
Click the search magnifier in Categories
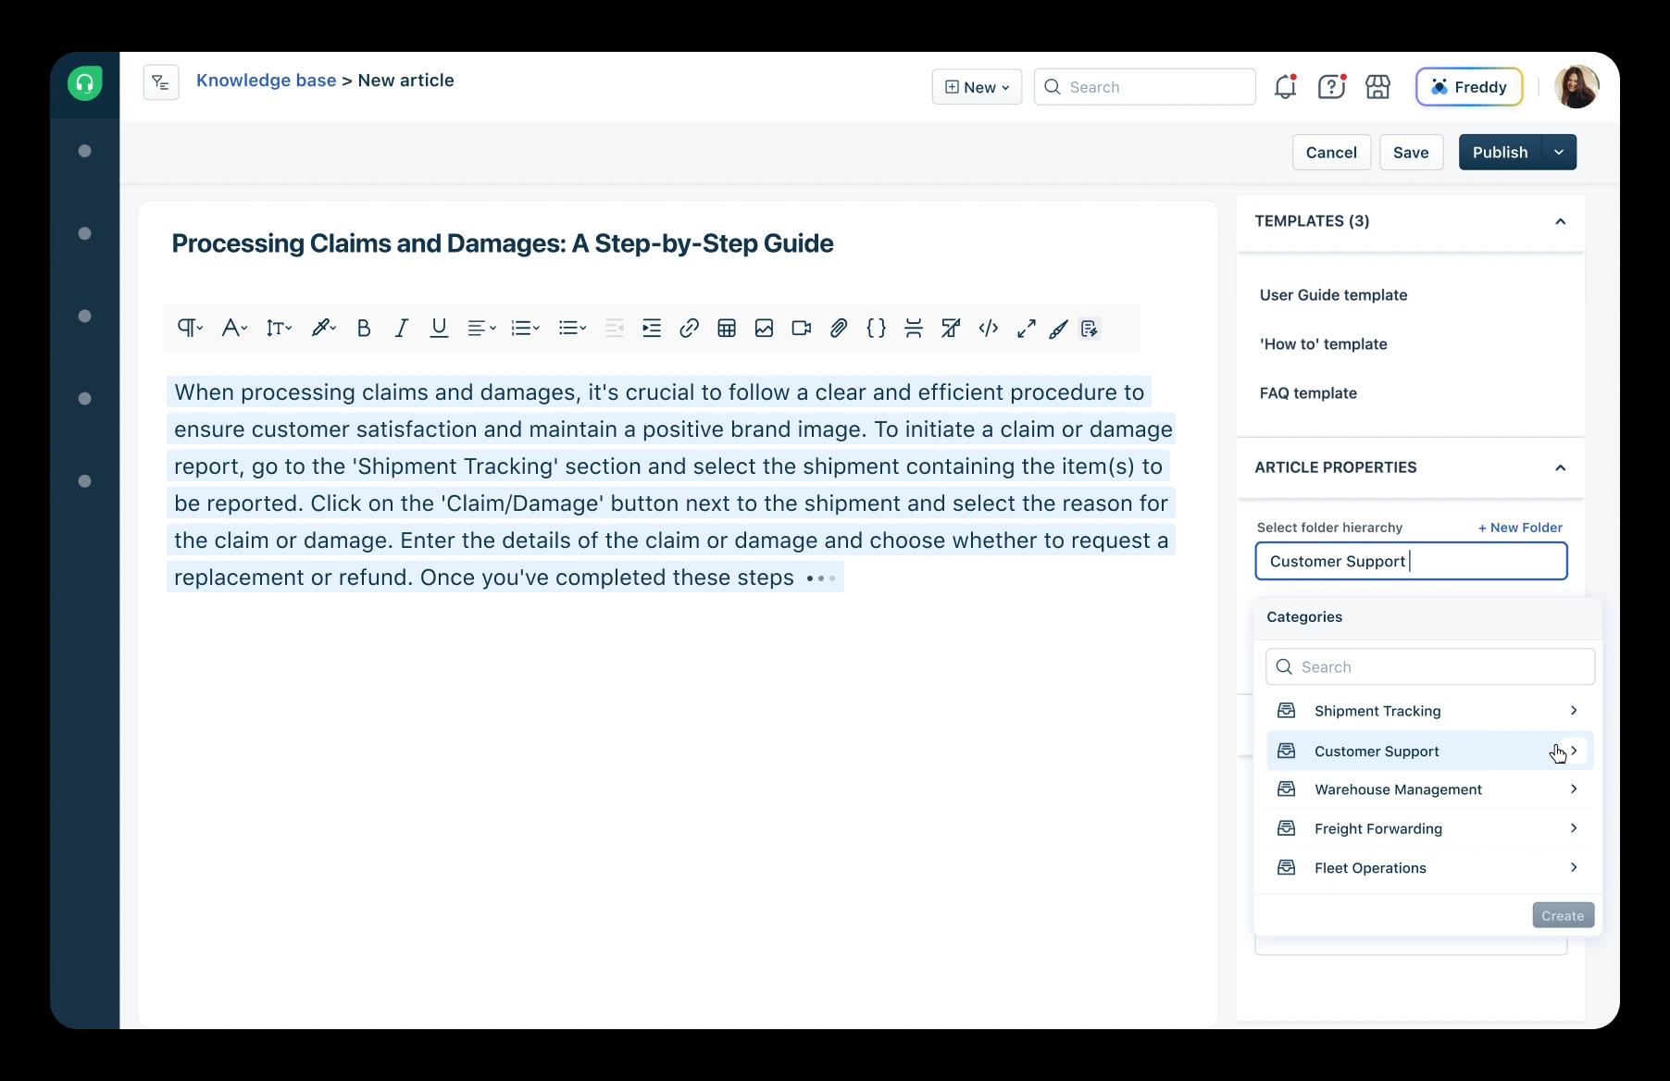(1284, 666)
